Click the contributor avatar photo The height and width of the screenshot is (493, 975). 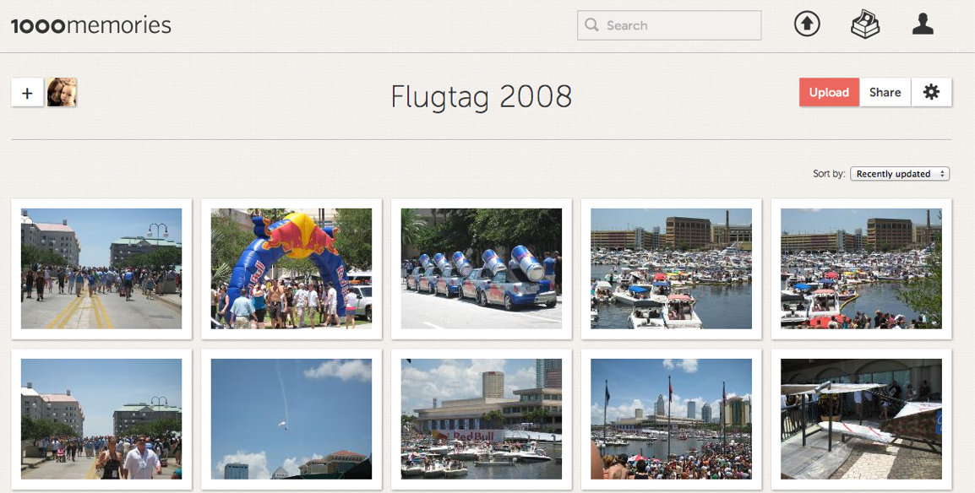[x=62, y=93]
